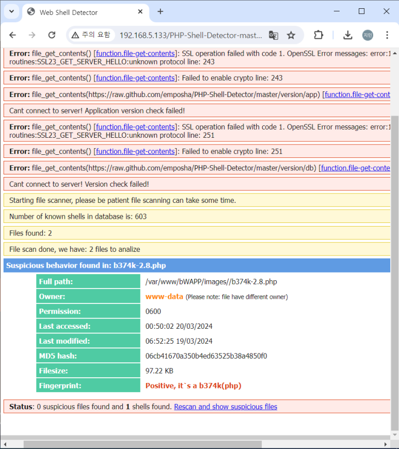Viewport: 399px width, 449px height.
Task: Click the Application version check failed message
Action: tap(197, 110)
